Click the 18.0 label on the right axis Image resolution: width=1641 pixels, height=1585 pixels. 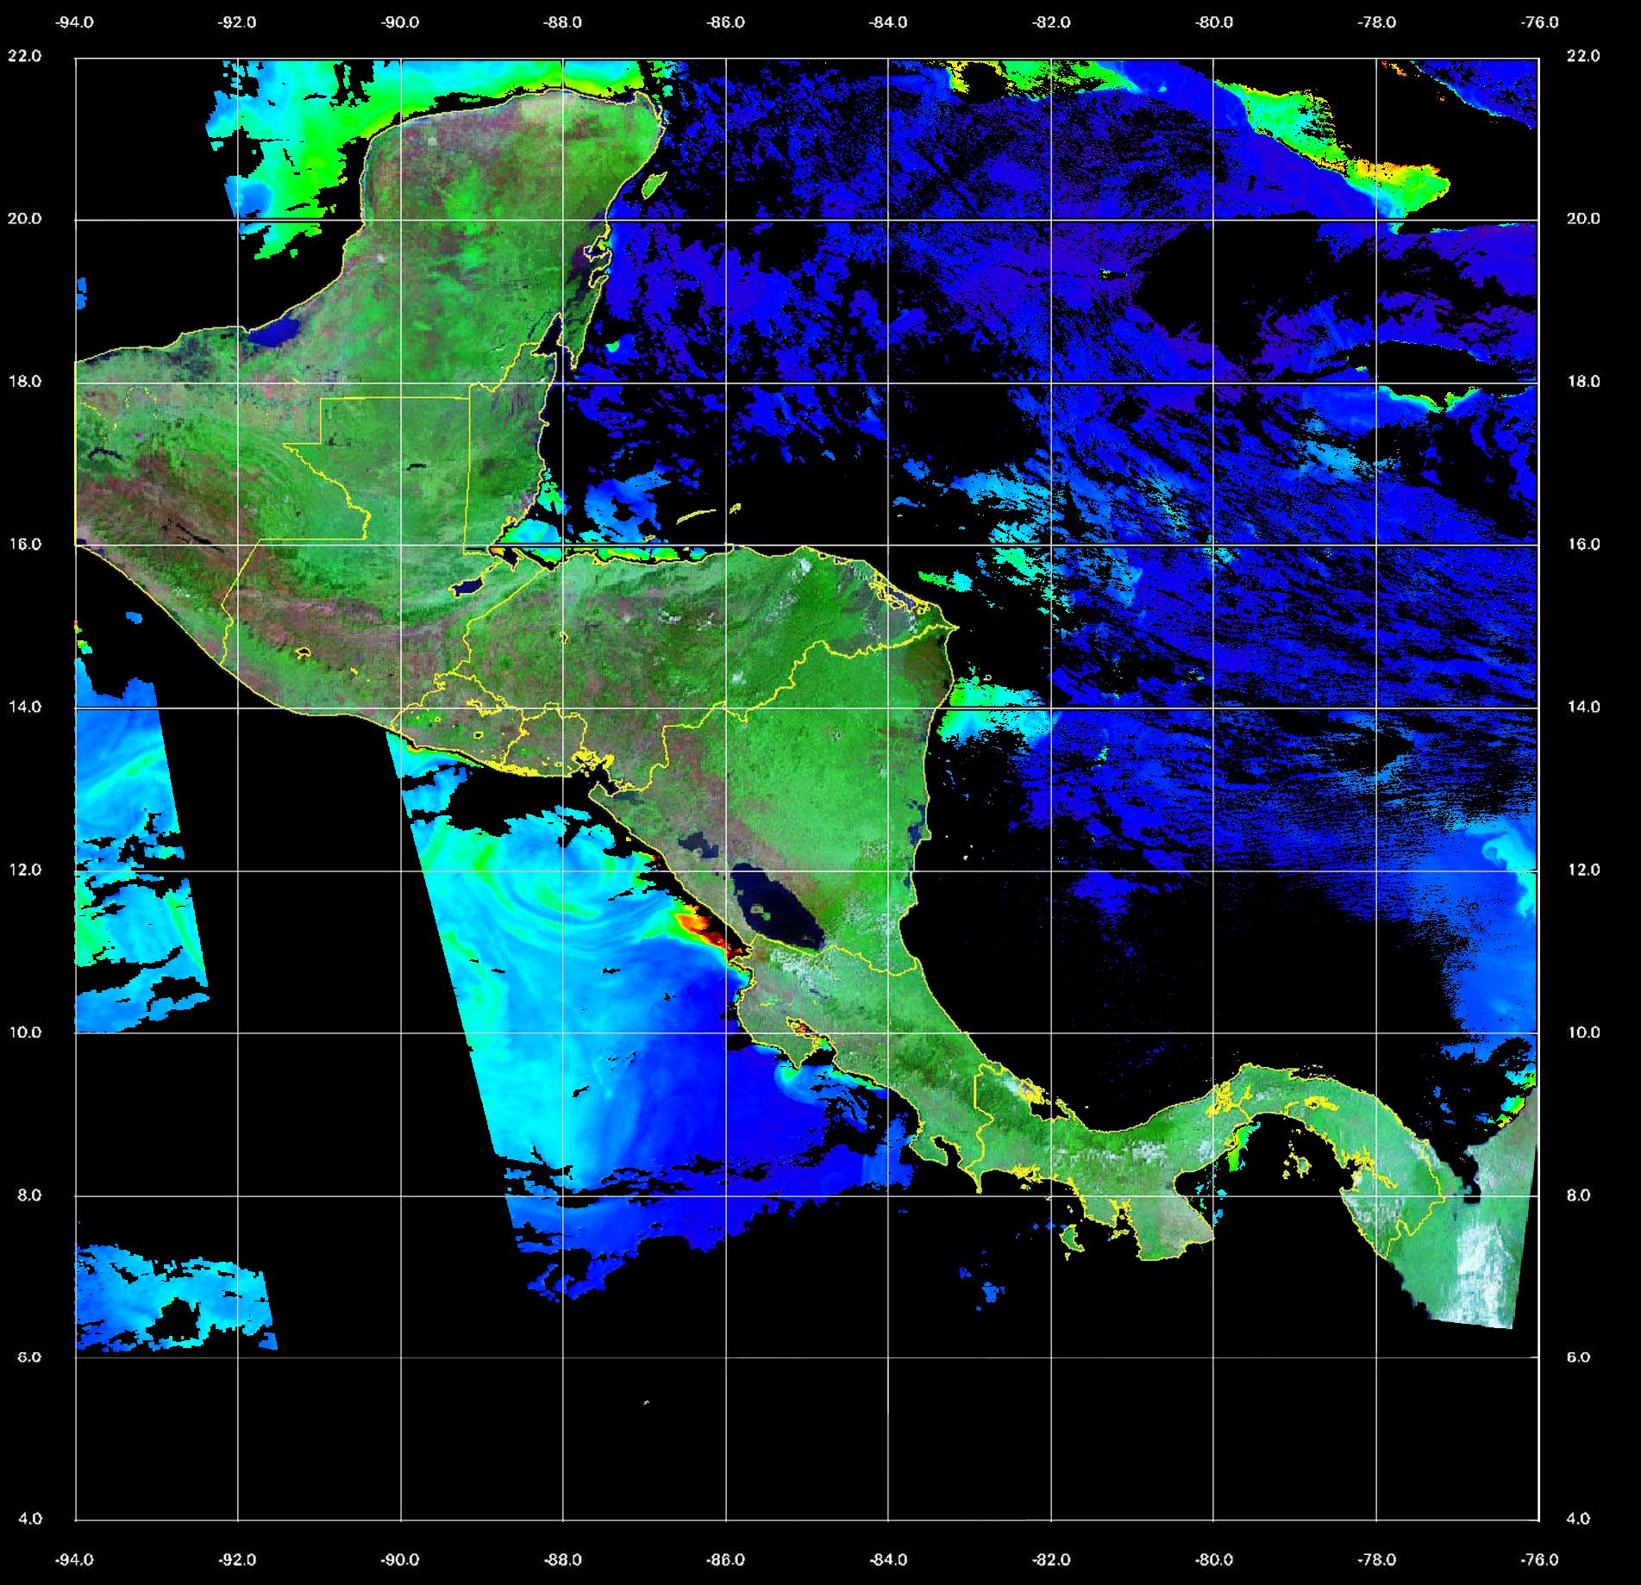pos(1582,382)
